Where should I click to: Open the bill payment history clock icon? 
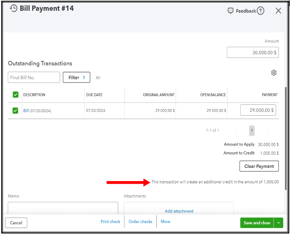pyautogui.click(x=13, y=8)
